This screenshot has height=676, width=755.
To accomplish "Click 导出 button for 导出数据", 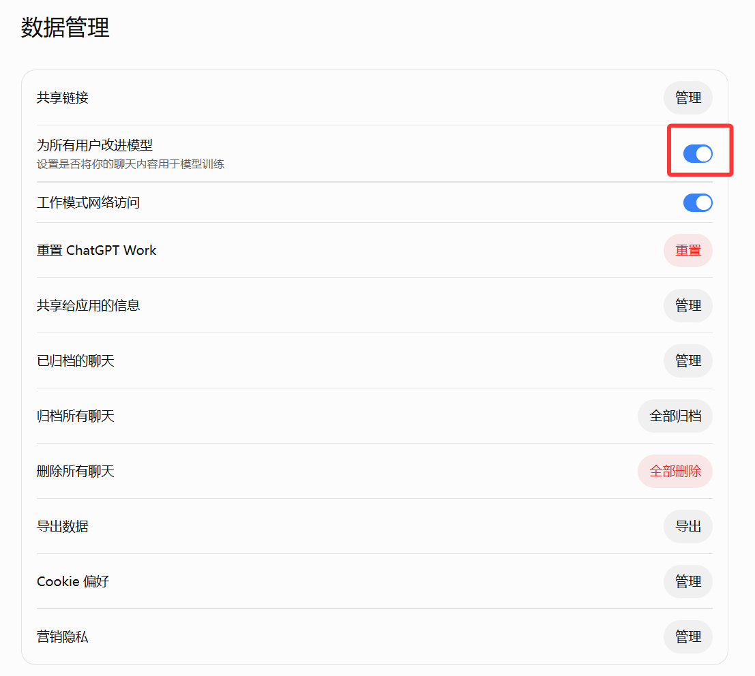I will click(x=687, y=526).
